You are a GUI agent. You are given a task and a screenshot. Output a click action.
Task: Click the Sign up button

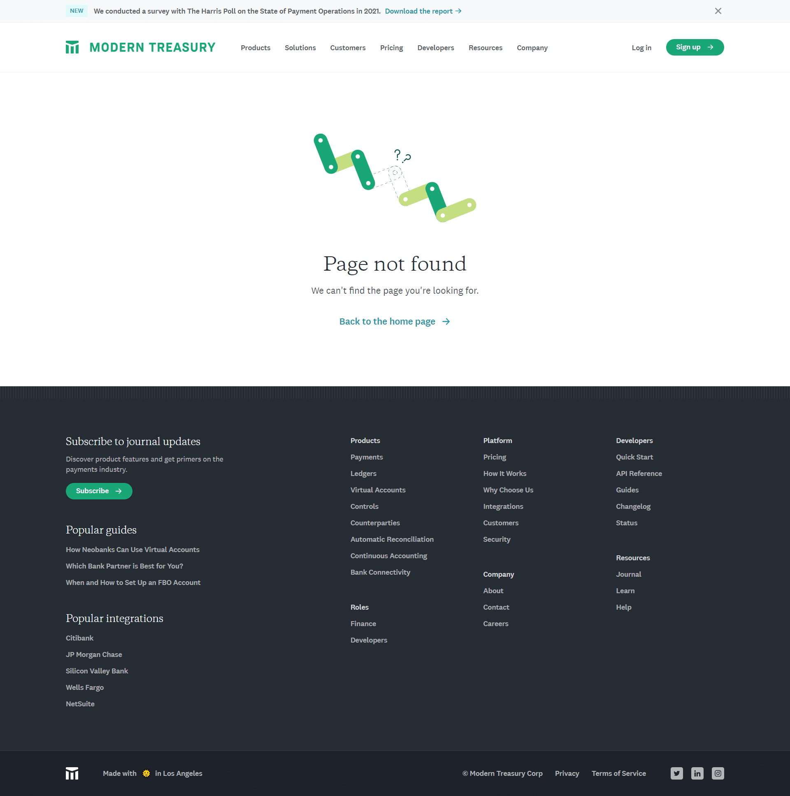(693, 47)
